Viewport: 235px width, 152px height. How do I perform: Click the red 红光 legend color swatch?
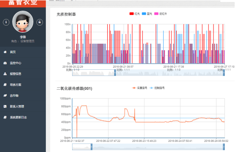(132, 14)
